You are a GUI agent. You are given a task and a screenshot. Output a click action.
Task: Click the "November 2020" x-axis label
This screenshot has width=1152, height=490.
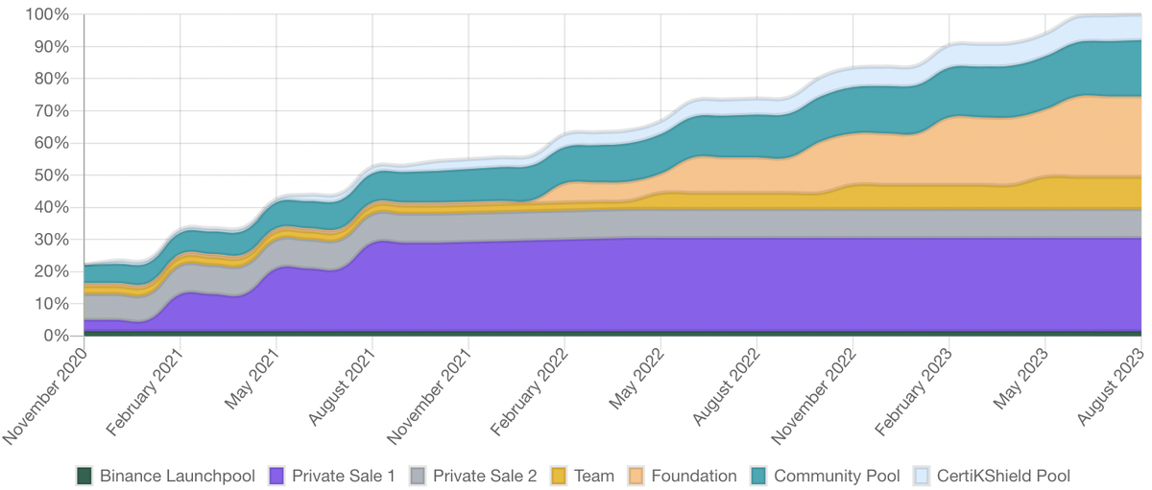(x=47, y=394)
